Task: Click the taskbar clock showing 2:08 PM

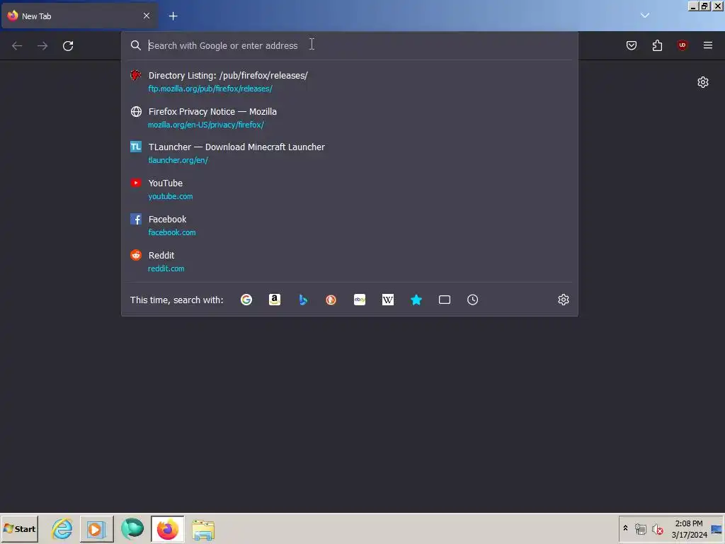Action: [x=689, y=528]
